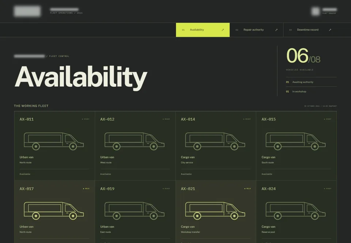
Task: Click the Ready status badge on AX-012
Action: [x=166, y=119]
